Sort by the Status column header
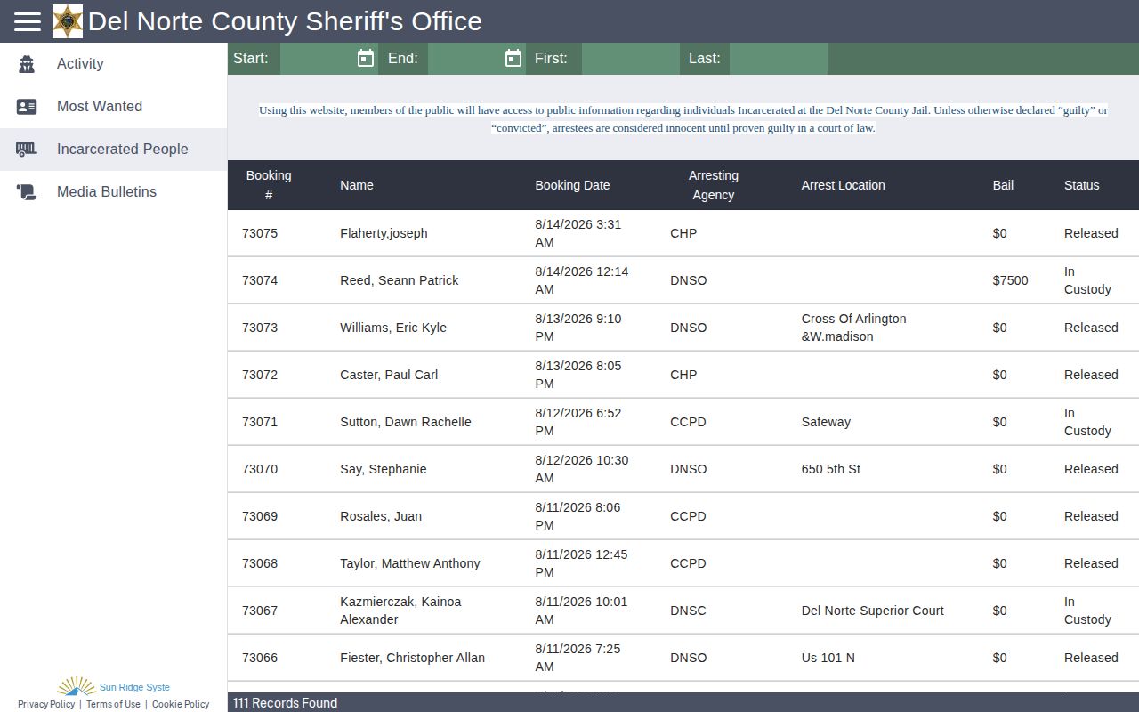The width and height of the screenshot is (1139, 712). click(1082, 185)
